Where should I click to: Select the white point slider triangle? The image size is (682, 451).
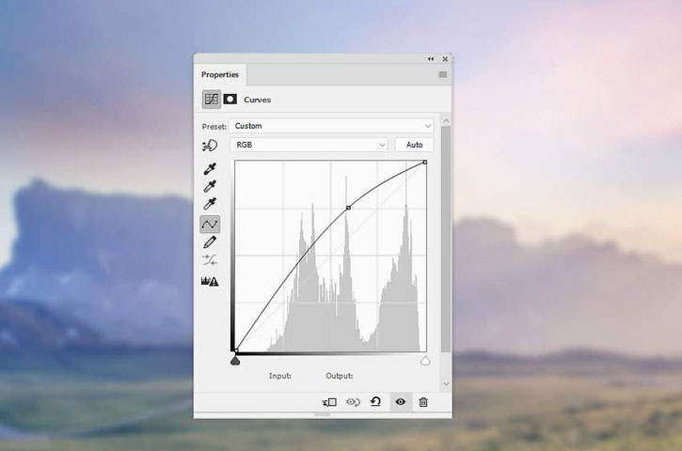point(425,361)
